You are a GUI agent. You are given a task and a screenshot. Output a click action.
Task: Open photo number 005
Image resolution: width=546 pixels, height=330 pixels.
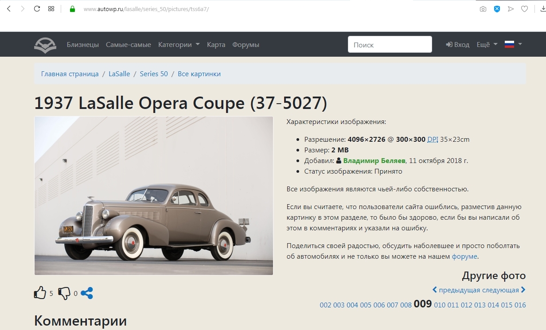[366, 305]
